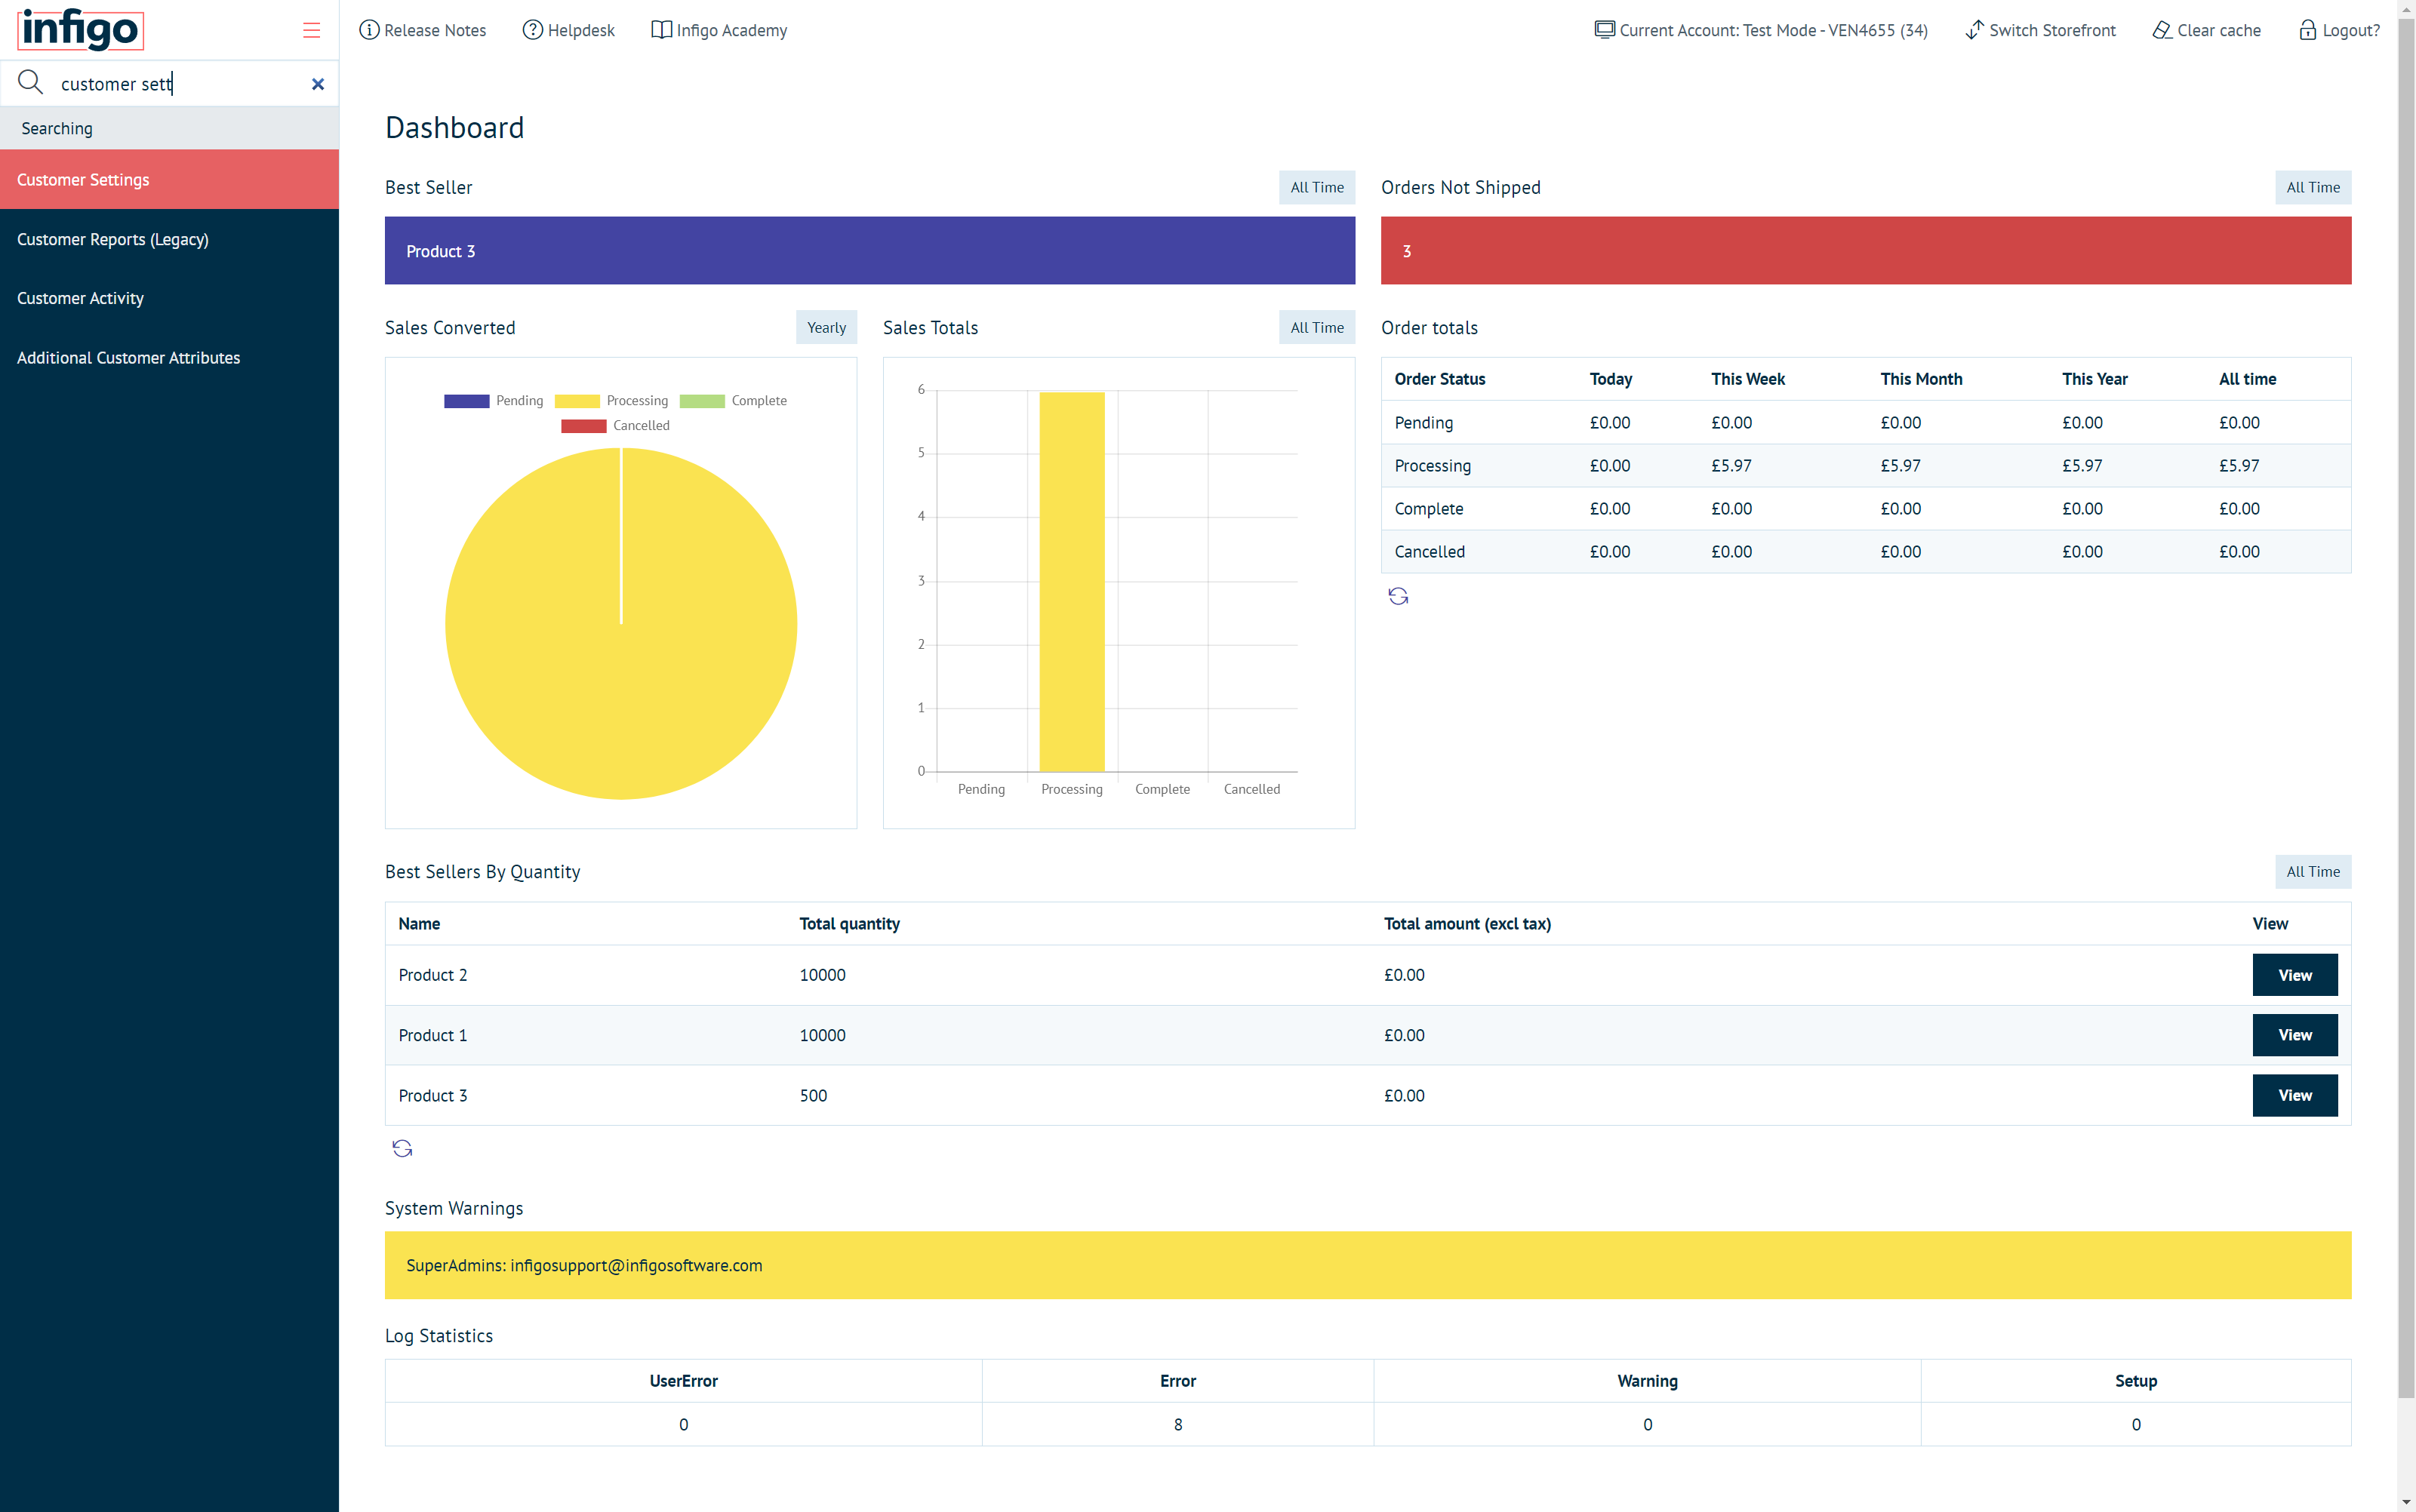
Task: Open Orders Not Shipped All Time selector
Action: pos(2313,187)
